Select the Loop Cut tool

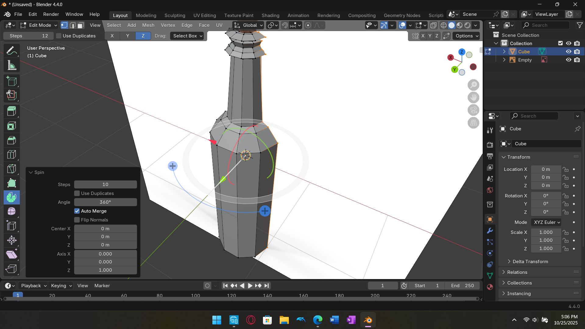(12, 154)
